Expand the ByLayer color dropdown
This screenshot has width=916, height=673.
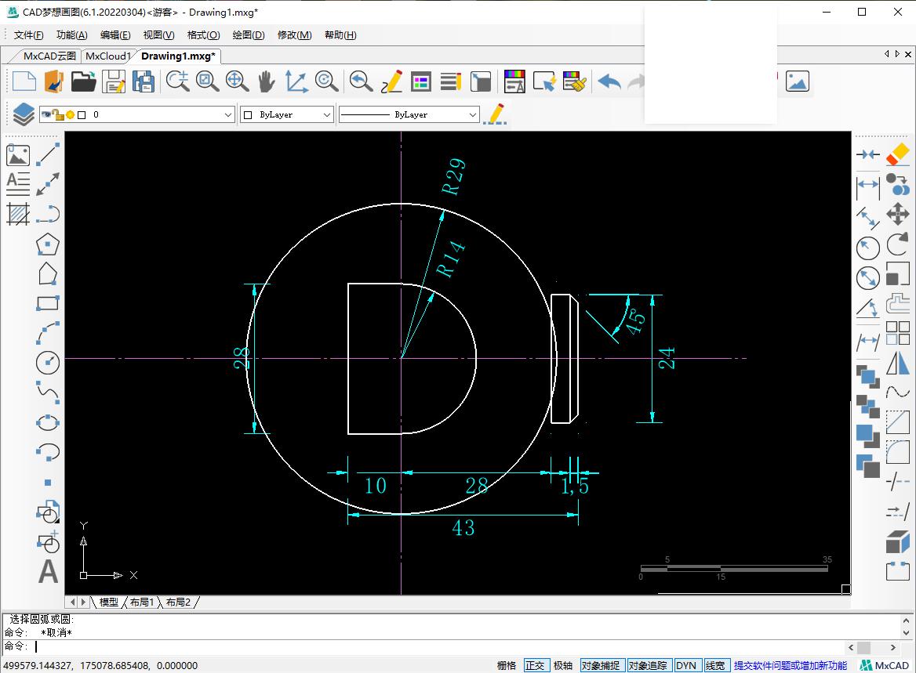(x=327, y=114)
